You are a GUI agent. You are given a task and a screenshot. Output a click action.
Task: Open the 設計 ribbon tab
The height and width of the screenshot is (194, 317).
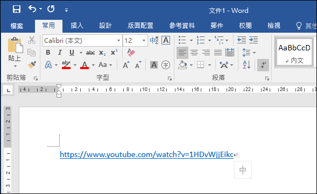pyautogui.click(x=105, y=26)
